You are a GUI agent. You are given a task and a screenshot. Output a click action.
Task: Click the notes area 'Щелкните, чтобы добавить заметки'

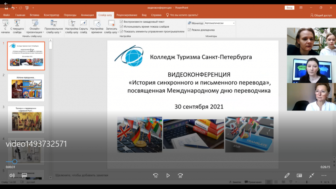tap(82, 175)
